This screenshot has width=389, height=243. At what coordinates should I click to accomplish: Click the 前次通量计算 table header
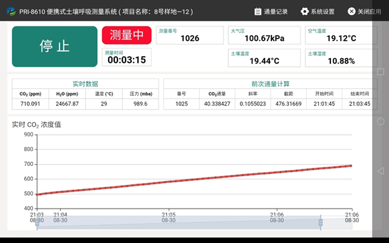[270, 84]
